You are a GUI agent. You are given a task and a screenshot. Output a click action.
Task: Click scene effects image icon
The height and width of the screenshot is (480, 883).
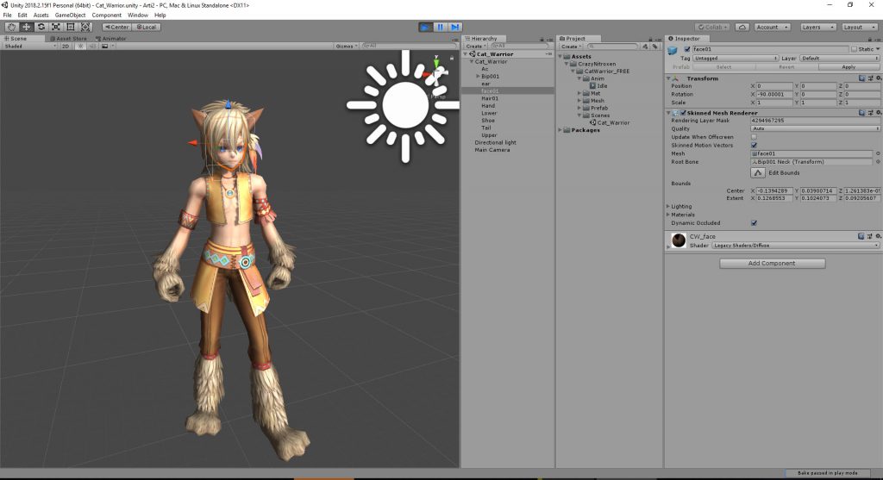[104, 47]
